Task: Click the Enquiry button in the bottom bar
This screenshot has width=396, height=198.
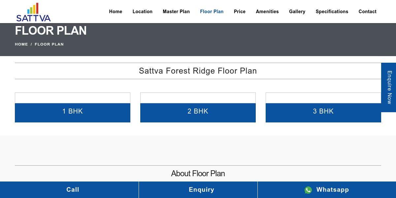Action: [x=198, y=190]
